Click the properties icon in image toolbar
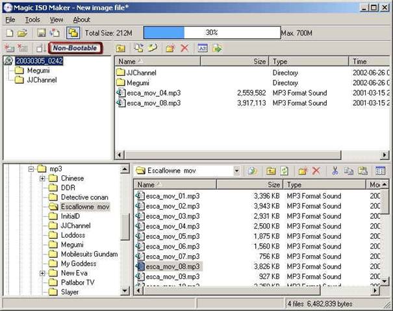This screenshot has width=393, height=311. click(152, 48)
